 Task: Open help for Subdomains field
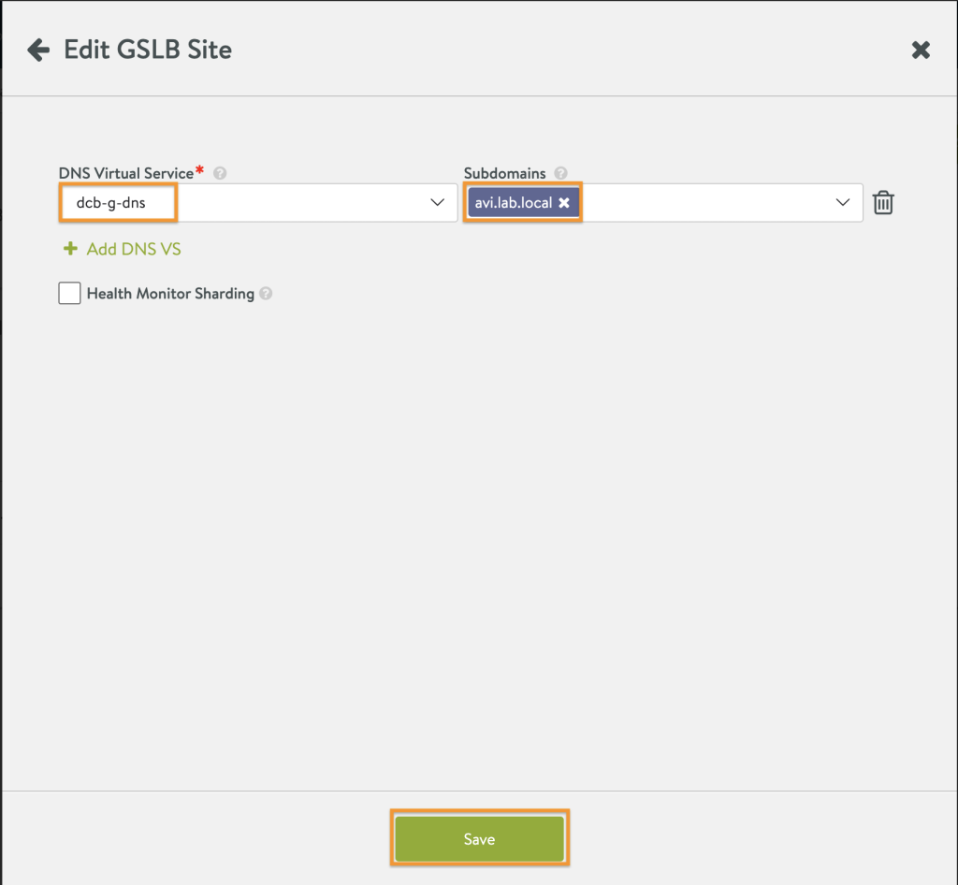pyautogui.click(x=561, y=173)
